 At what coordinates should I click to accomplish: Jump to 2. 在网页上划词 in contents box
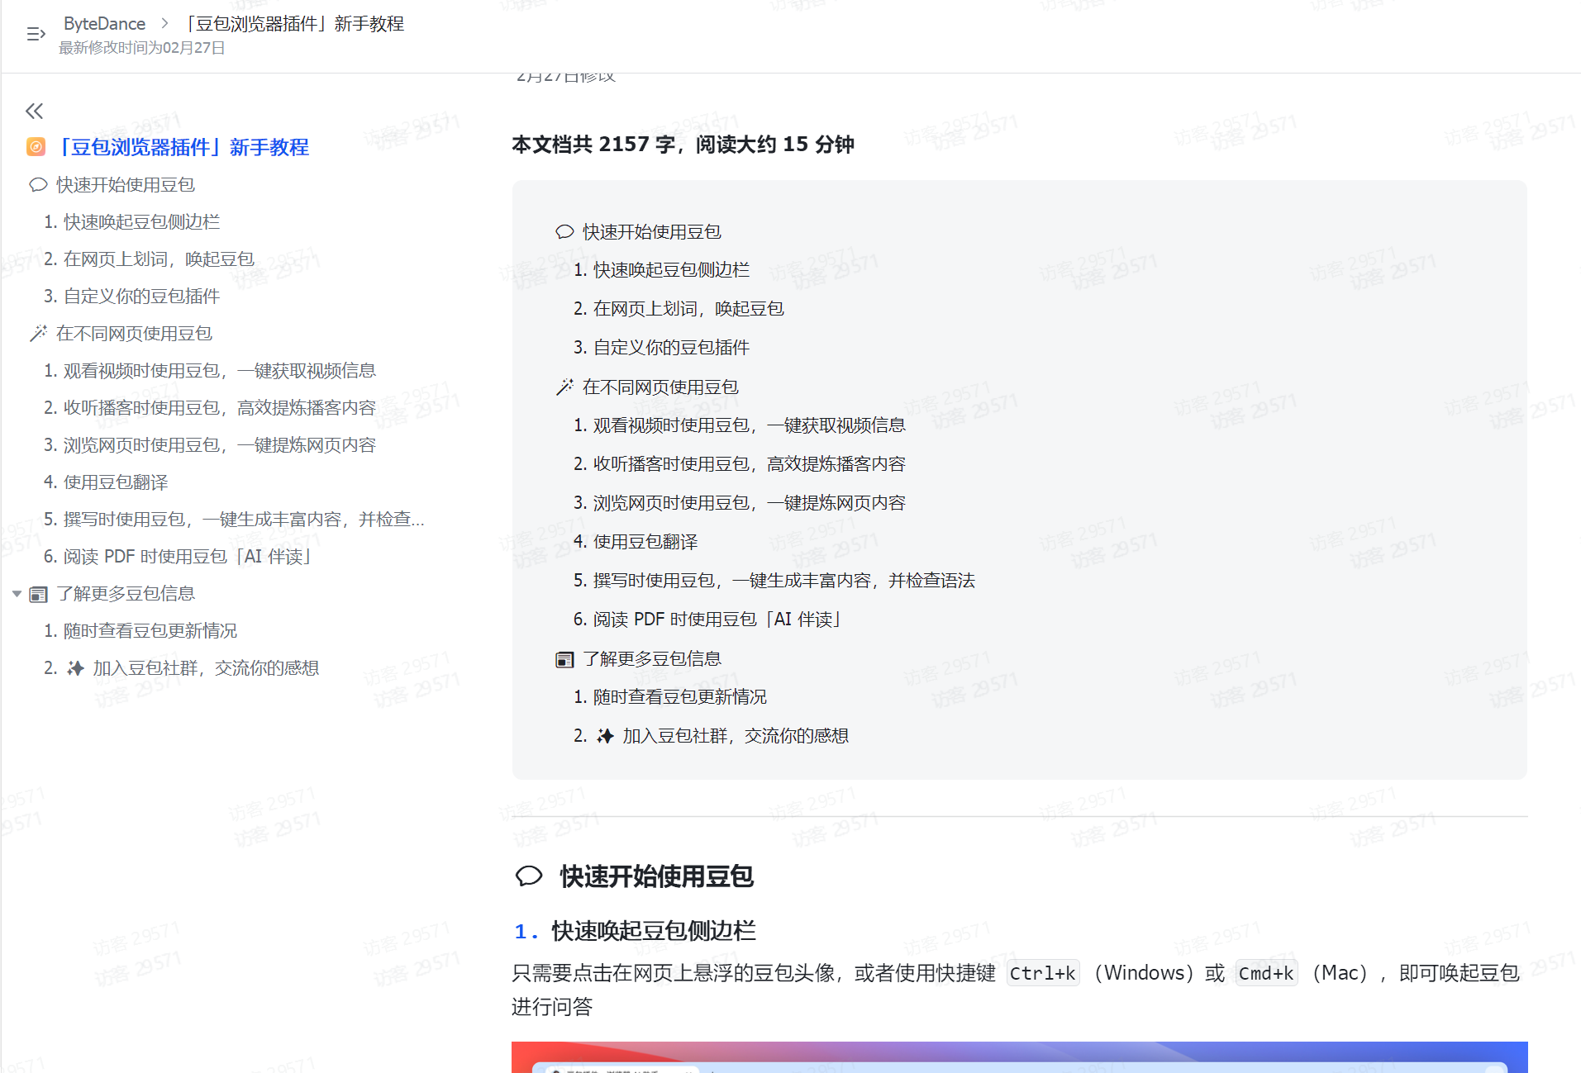679,309
